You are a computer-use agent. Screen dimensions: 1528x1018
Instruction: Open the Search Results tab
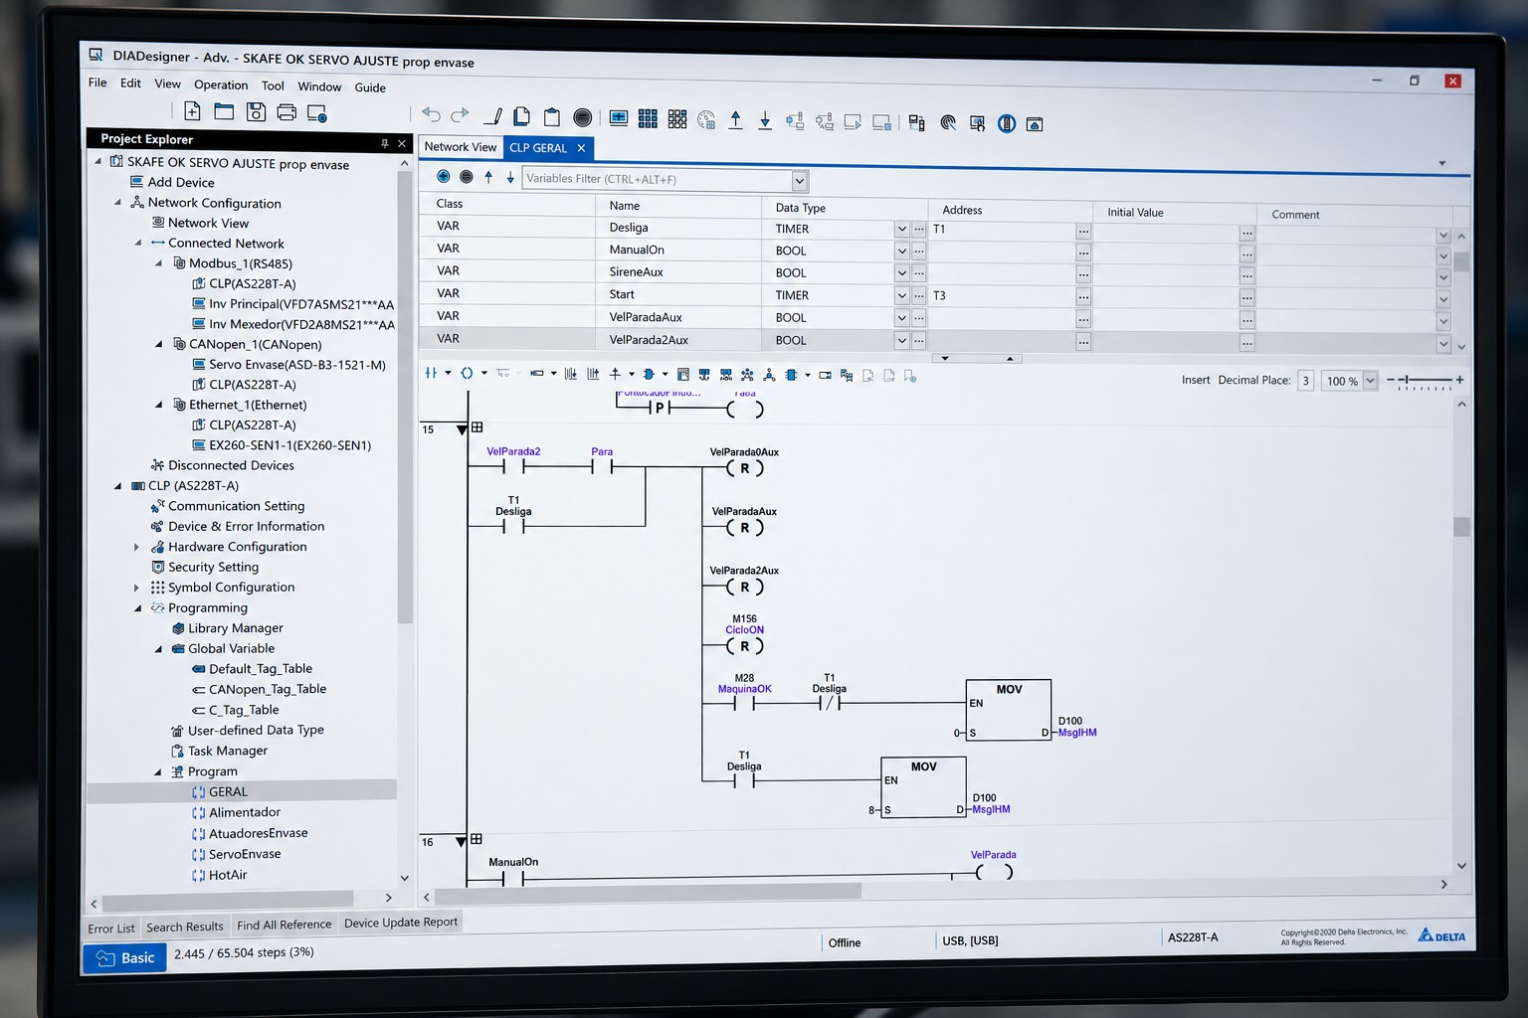point(185,927)
